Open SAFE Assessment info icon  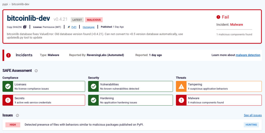36,71
